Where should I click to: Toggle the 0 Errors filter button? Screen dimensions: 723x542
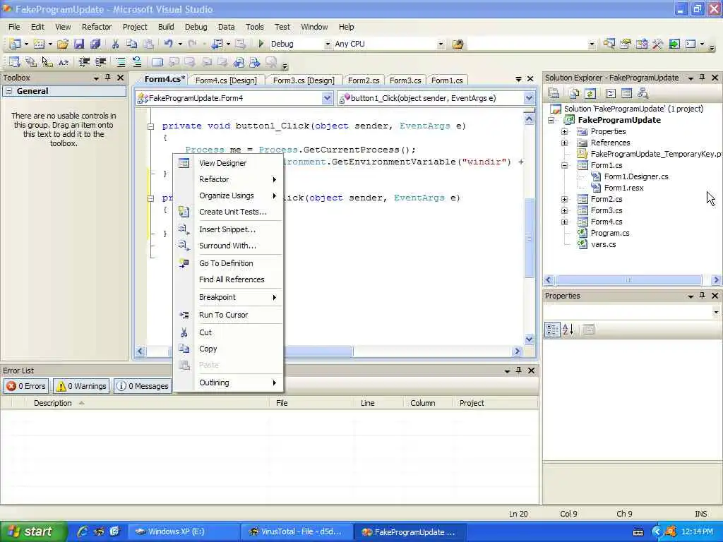[26, 386]
